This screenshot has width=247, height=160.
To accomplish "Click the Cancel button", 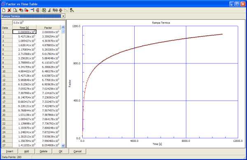I will [77, 151].
